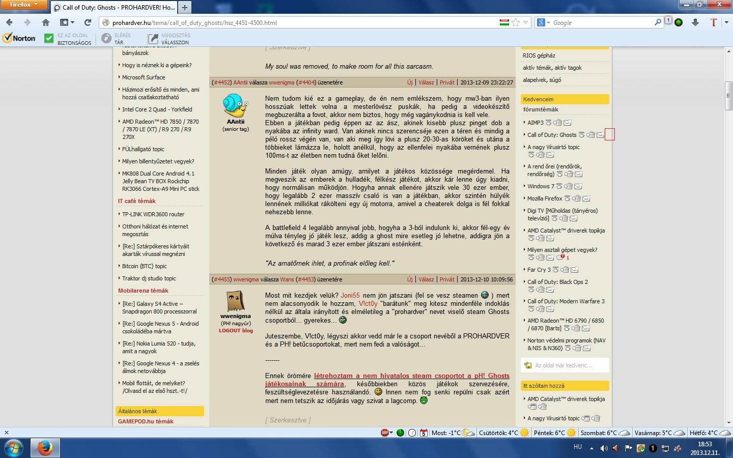Image resolution: width=733 pixels, height=458 pixels.
Task: Click the Norton safe site green checkmark
Action: 49,38
